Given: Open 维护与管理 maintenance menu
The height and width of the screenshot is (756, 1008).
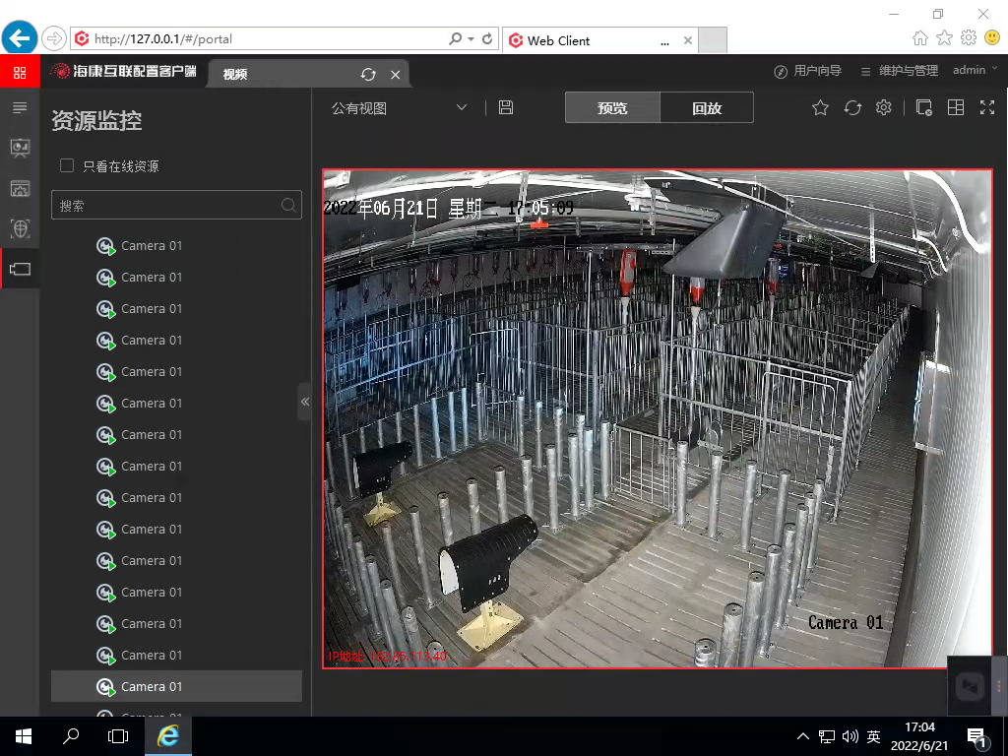Looking at the screenshot, I should 899,71.
